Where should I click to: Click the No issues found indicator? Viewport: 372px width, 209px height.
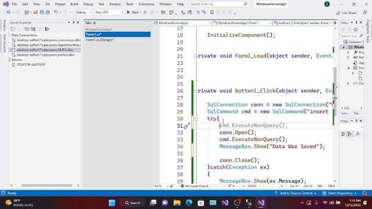coord(194,186)
